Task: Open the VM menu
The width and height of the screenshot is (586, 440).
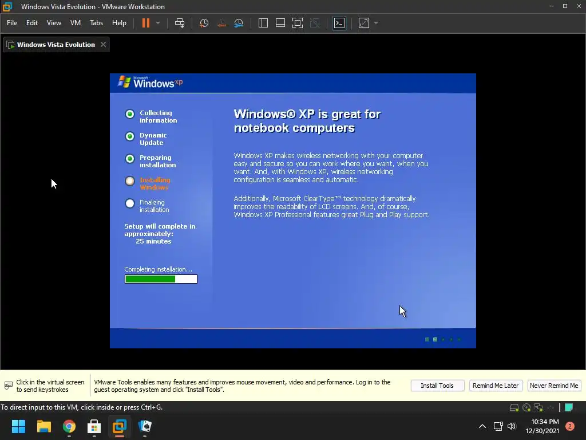Action: point(76,23)
